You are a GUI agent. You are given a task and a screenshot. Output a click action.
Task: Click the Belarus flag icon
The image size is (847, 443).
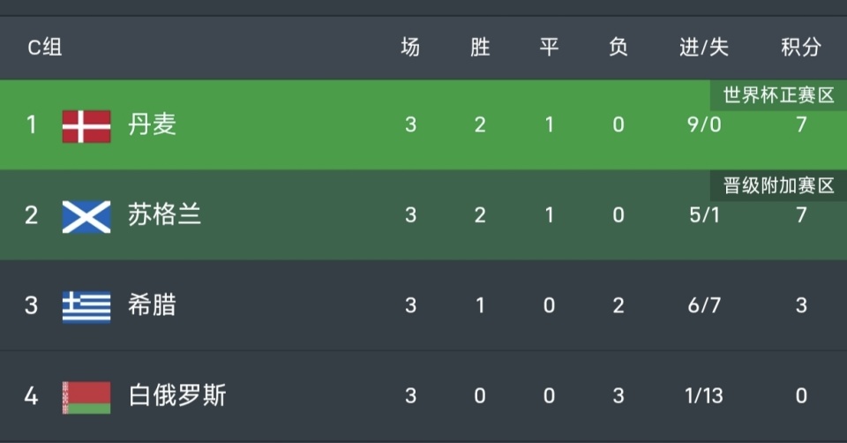[86, 396]
